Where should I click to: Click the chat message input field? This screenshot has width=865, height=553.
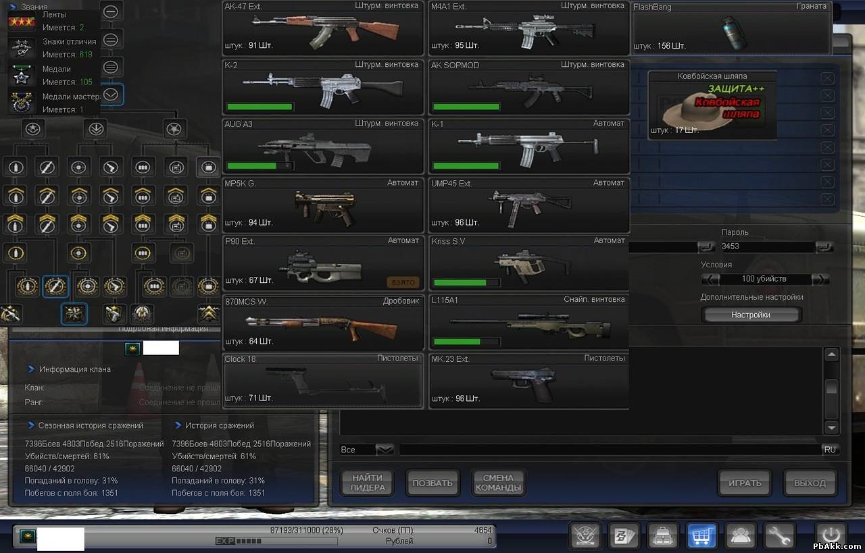tap(610, 450)
